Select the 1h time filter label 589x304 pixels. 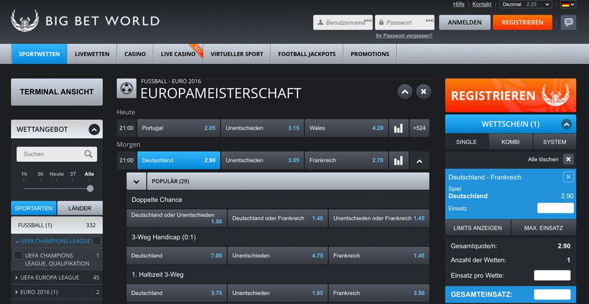[24, 174]
